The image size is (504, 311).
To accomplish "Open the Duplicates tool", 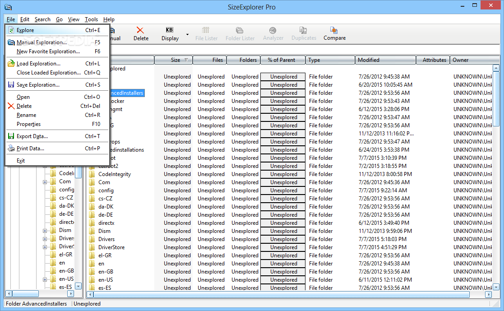I will pyautogui.click(x=304, y=34).
